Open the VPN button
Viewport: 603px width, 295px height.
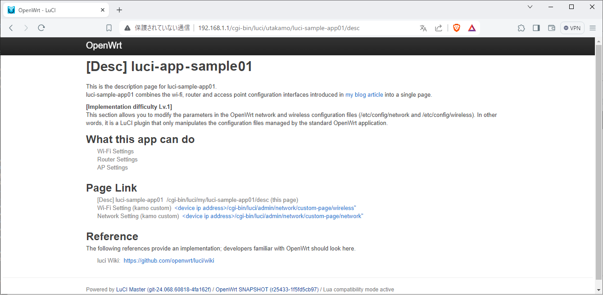click(572, 28)
